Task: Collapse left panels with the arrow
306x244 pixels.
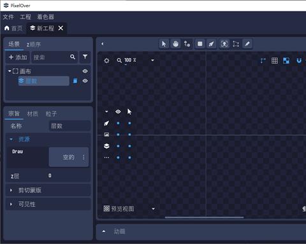Action: point(103,44)
